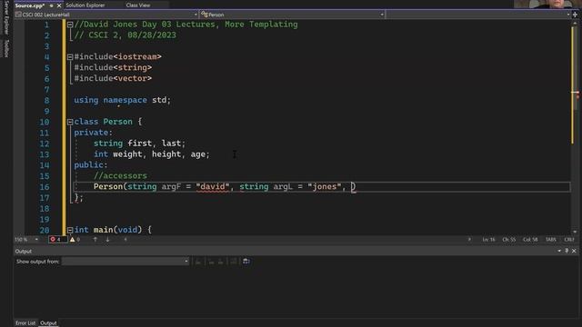Click the Output panel title
Viewport: 582px width, 327px height.
click(x=24, y=252)
